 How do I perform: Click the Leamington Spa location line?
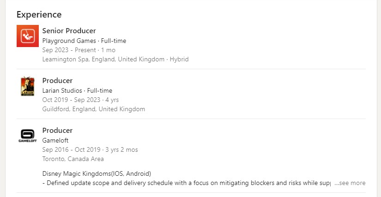point(115,60)
